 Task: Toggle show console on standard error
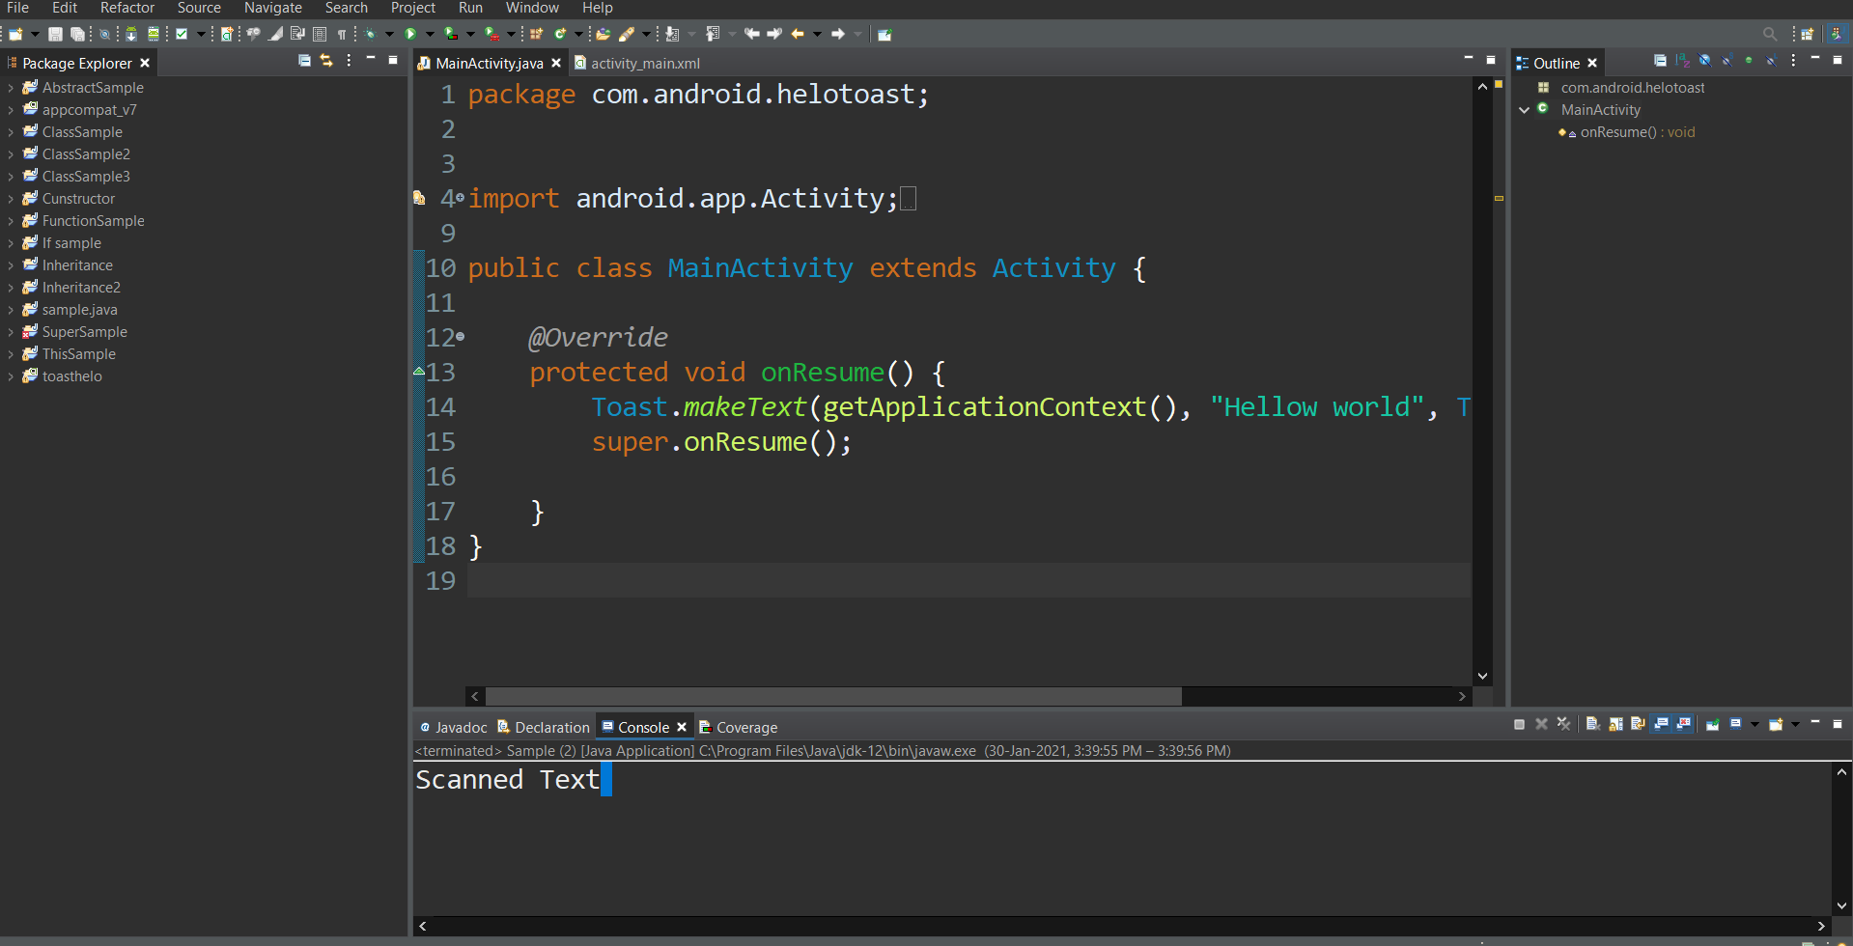click(x=1684, y=724)
